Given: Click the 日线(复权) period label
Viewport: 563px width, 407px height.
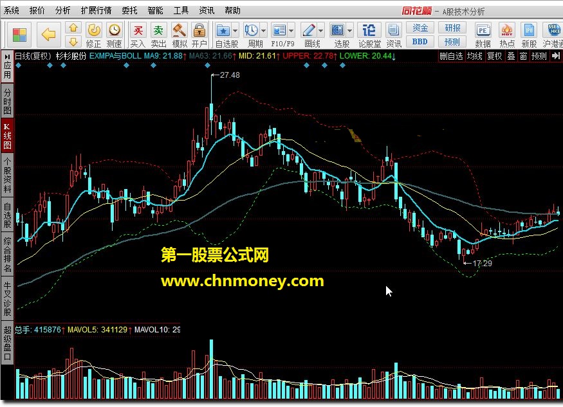Looking at the screenshot, I should tap(33, 56).
